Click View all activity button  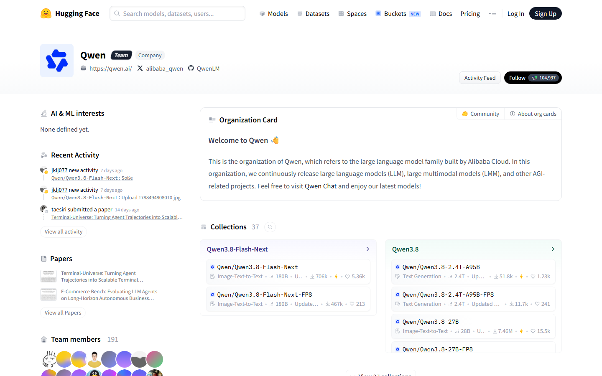tap(64, 231)
